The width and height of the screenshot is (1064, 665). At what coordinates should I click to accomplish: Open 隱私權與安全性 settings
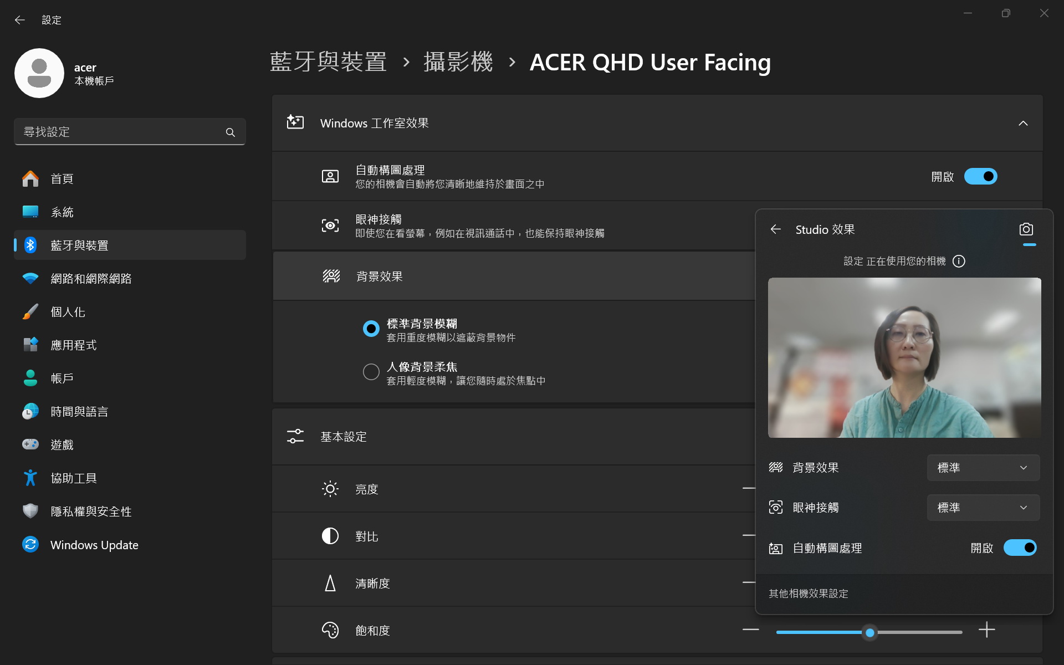(130, 511)
